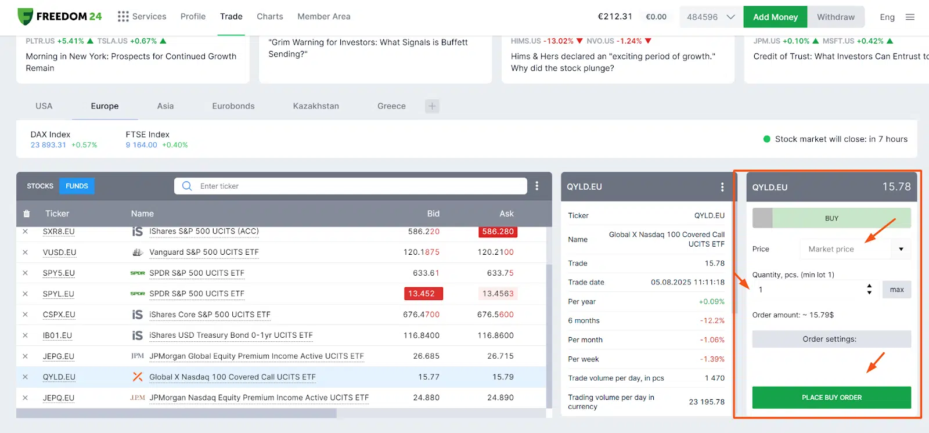Open the QYLD.EU info panel three-dot menu
929x433 pixels.
click(722, 187)
